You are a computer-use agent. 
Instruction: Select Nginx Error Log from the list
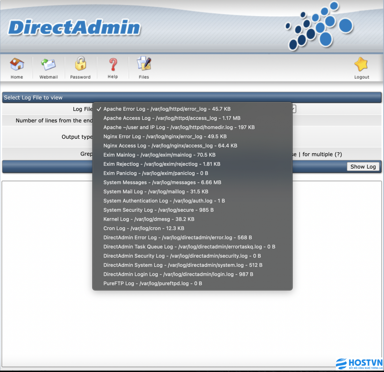pyautogui.click(x=165, y=136)
